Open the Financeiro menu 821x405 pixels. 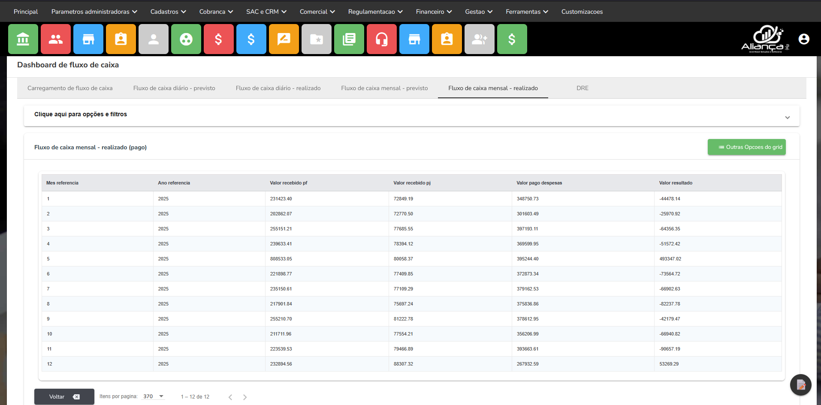433,12
